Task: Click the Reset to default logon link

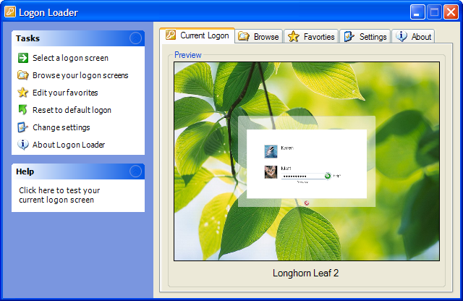Action: click(72, 110)
